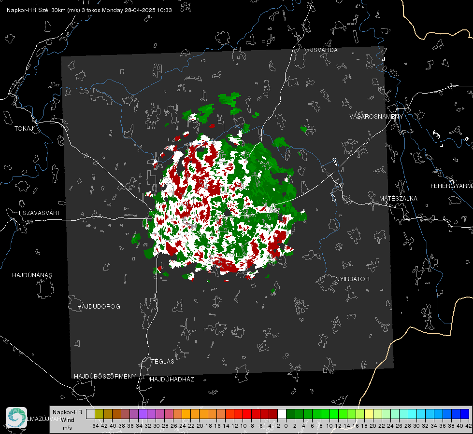Screen dimensions: 473x434
Task: Click the m/s unit label
Action: point(67,428)
